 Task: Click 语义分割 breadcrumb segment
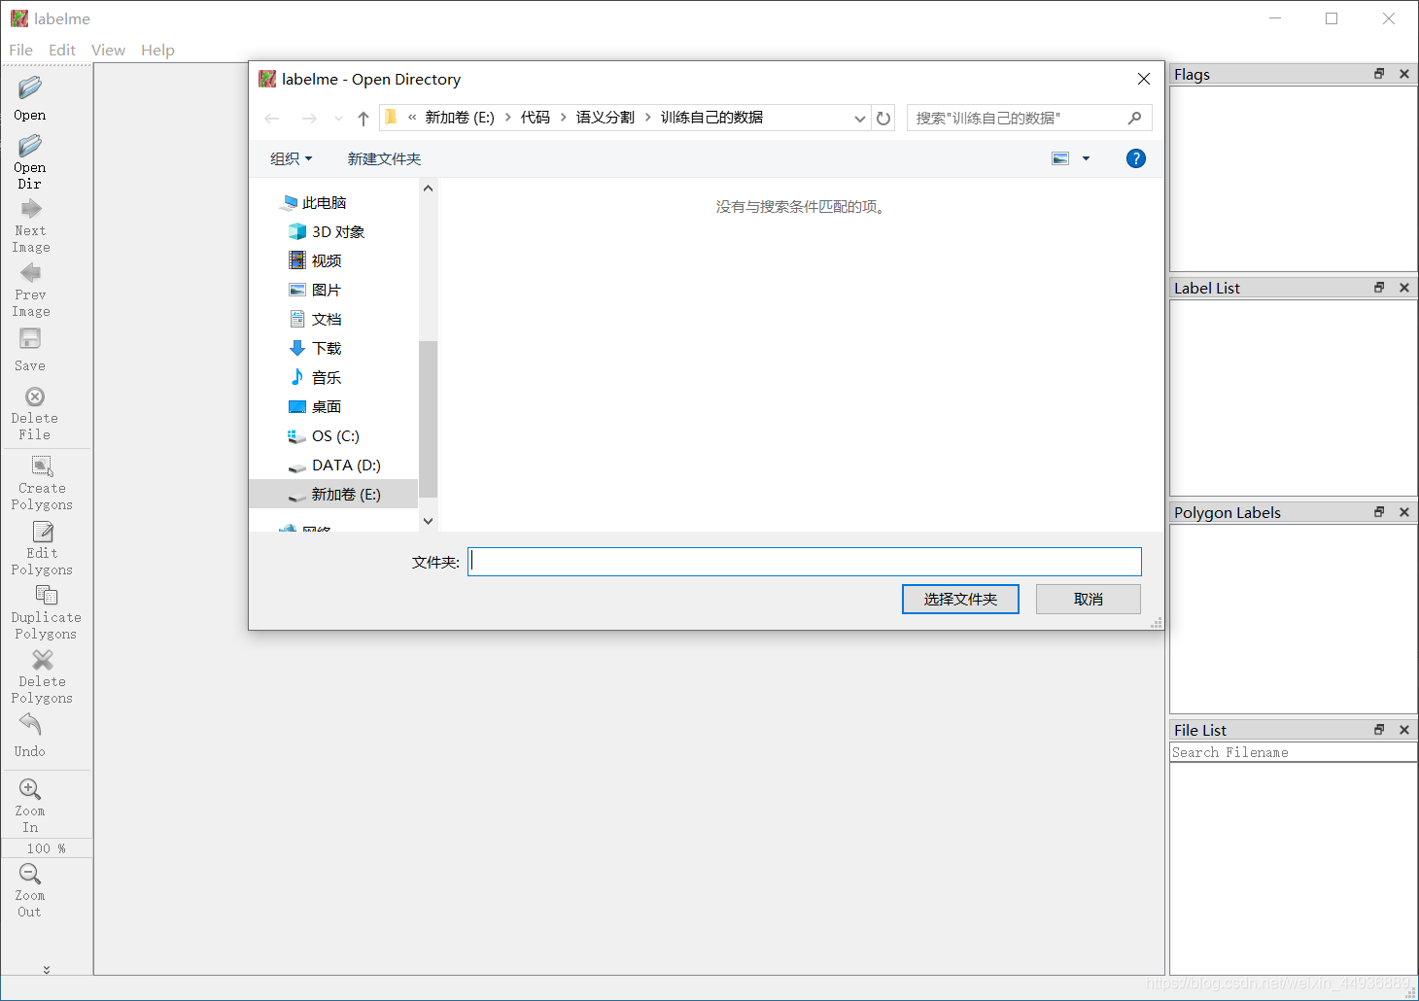coord(605,118)
